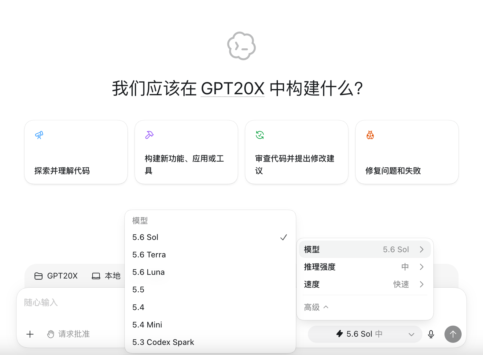483x355 pixels.
Task: Open the 5.6 Sol 中 model dropdown
Action: click(x=365, y=334)
